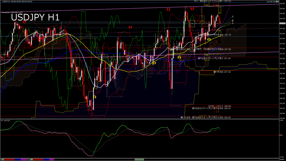Click the MACD 0.260 scale value
Image resolution: width=286 pixels, height=161 pixels.
pyautogui.click(x=281, y=120)
